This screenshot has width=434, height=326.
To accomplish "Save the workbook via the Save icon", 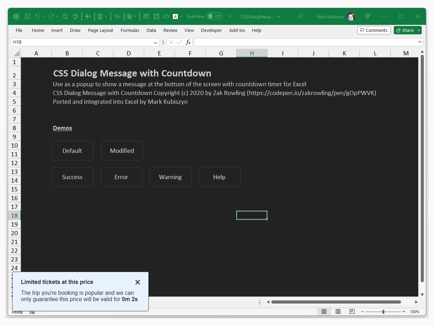I will (27, 16).
